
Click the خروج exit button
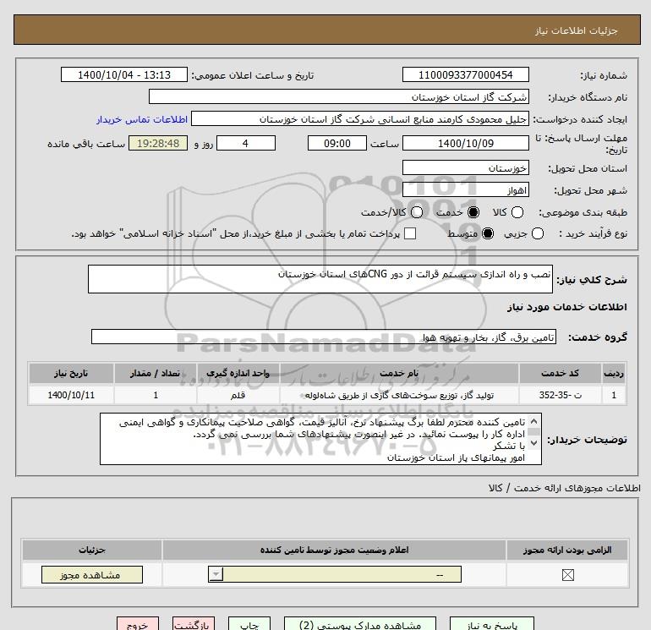(138, 624)
